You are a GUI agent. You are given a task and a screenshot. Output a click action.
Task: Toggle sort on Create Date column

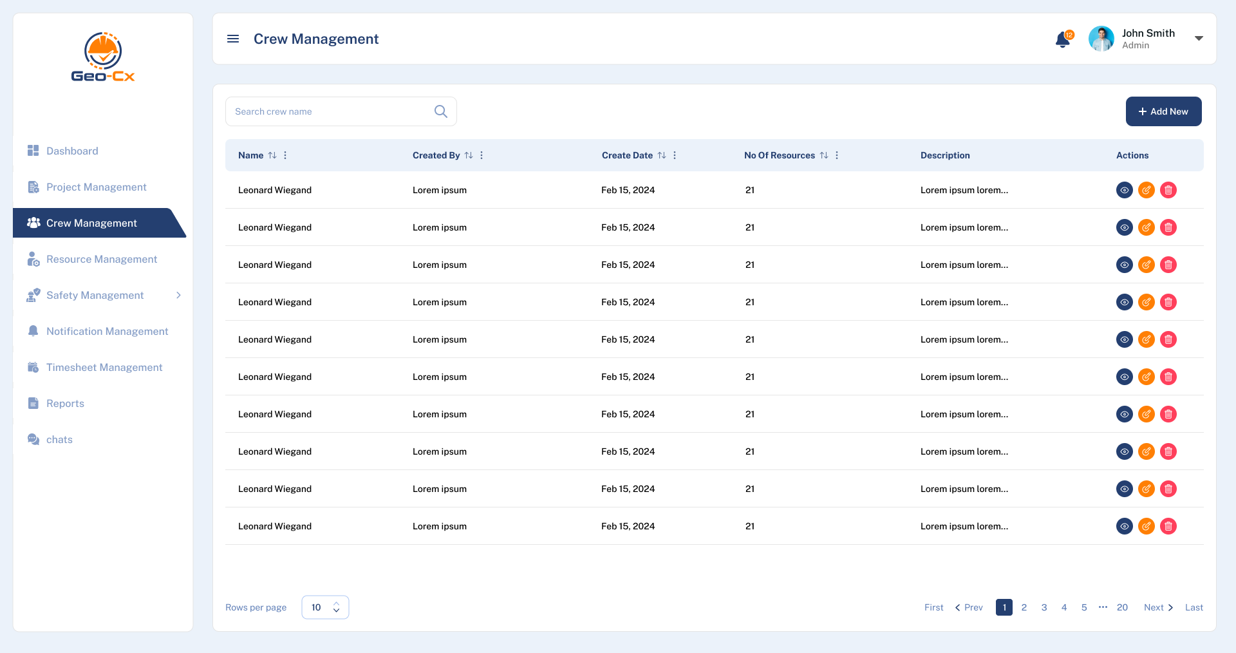tap(662, 155)
